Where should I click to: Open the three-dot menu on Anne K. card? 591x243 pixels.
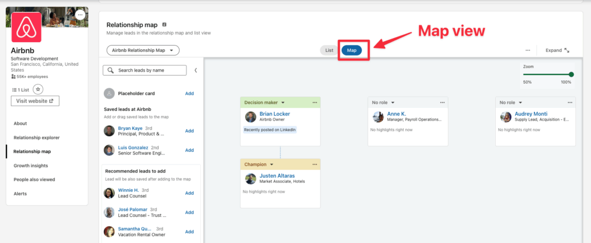tap(443, 103)
